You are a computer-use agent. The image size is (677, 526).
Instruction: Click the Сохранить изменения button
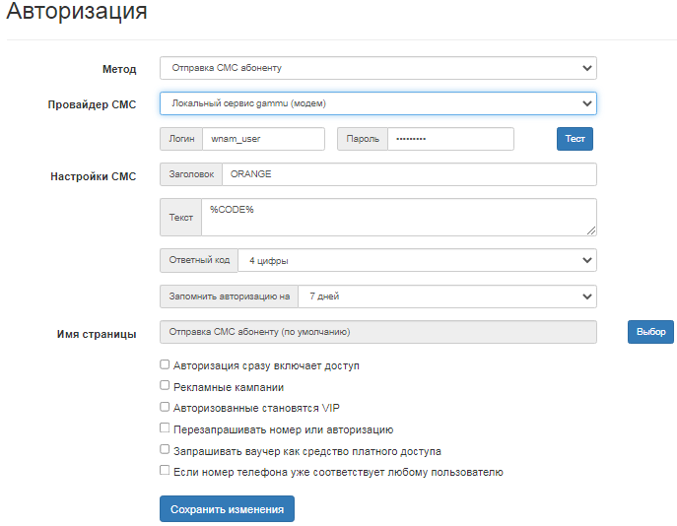(227, 509)
